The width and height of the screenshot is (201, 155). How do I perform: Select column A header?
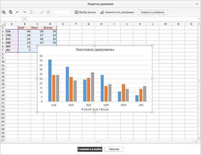pyautogui.click(x=12, y=24)
